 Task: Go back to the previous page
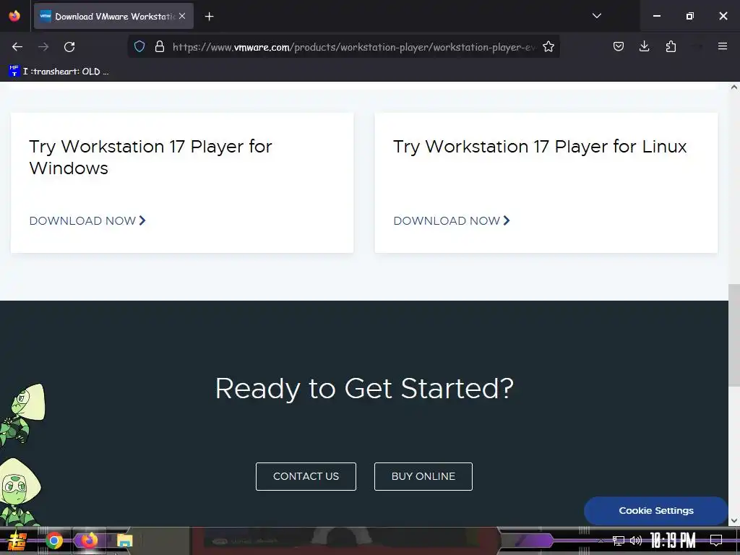pos(17,47)
